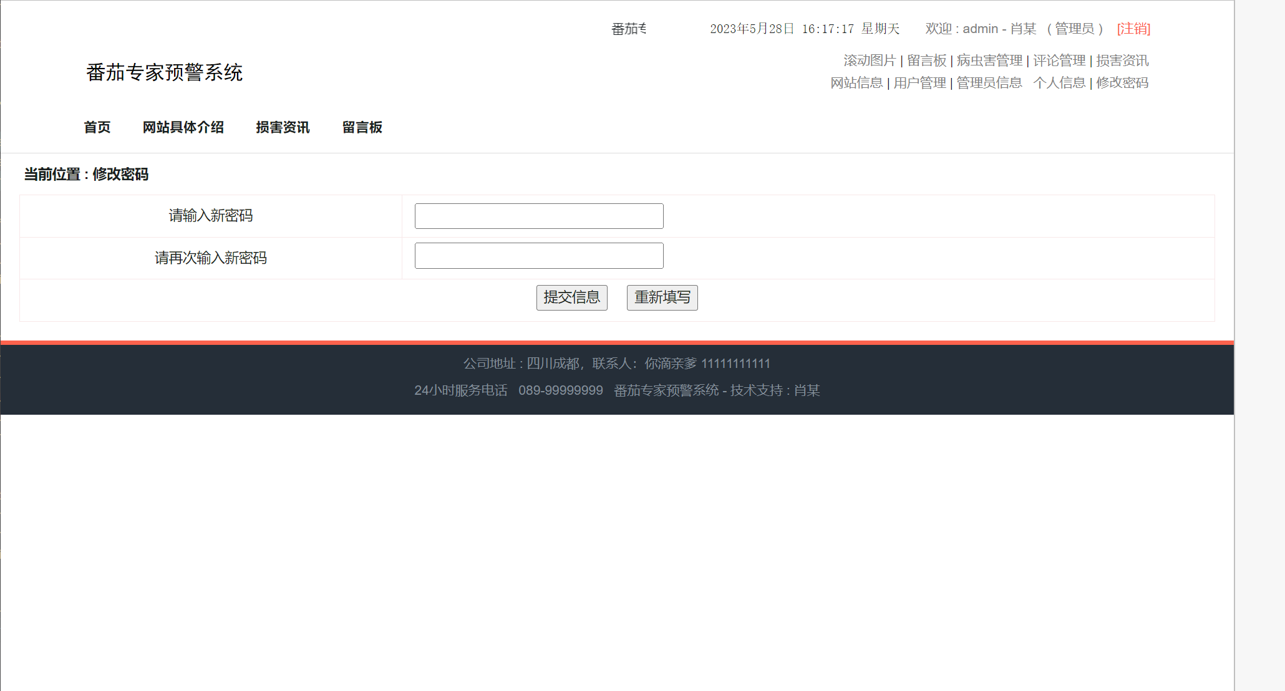Open the 评论管理 page

point(1059,60)
